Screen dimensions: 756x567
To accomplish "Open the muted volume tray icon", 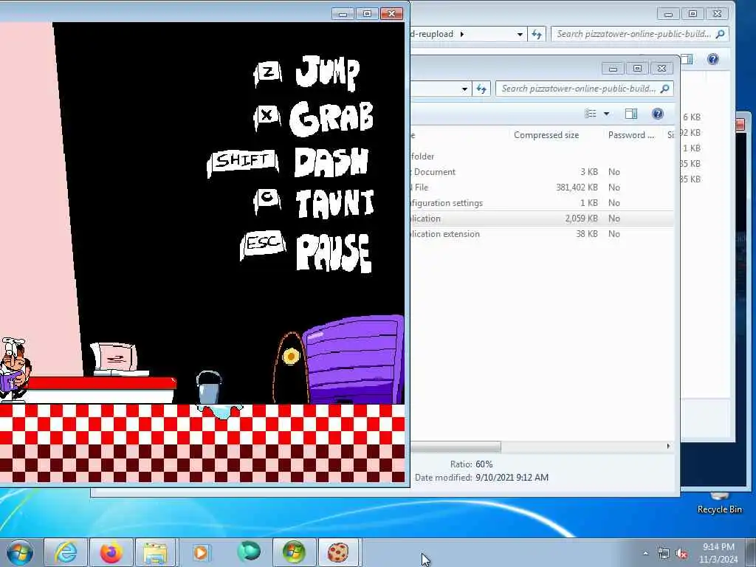I will (x=681, y=554).
